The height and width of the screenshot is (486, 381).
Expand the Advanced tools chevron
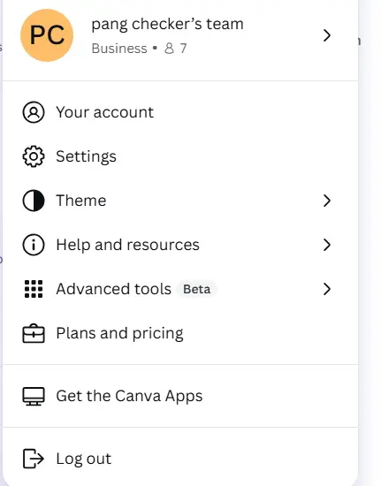[327, 289]
